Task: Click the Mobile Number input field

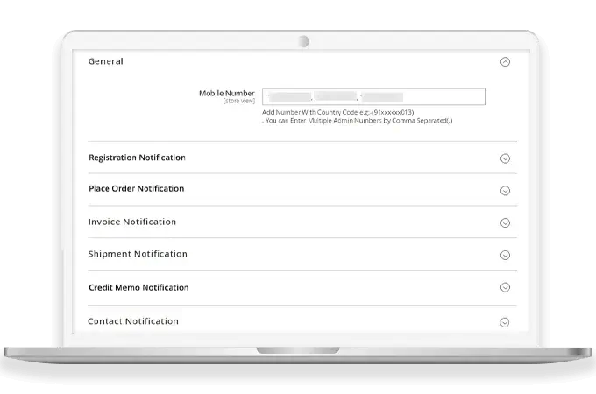Action: pyautogui.click(x=373, y=96)
